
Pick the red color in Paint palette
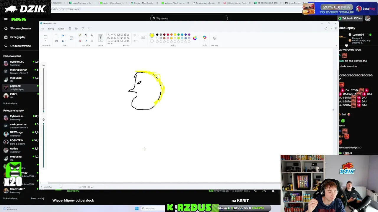pos(168,35)
